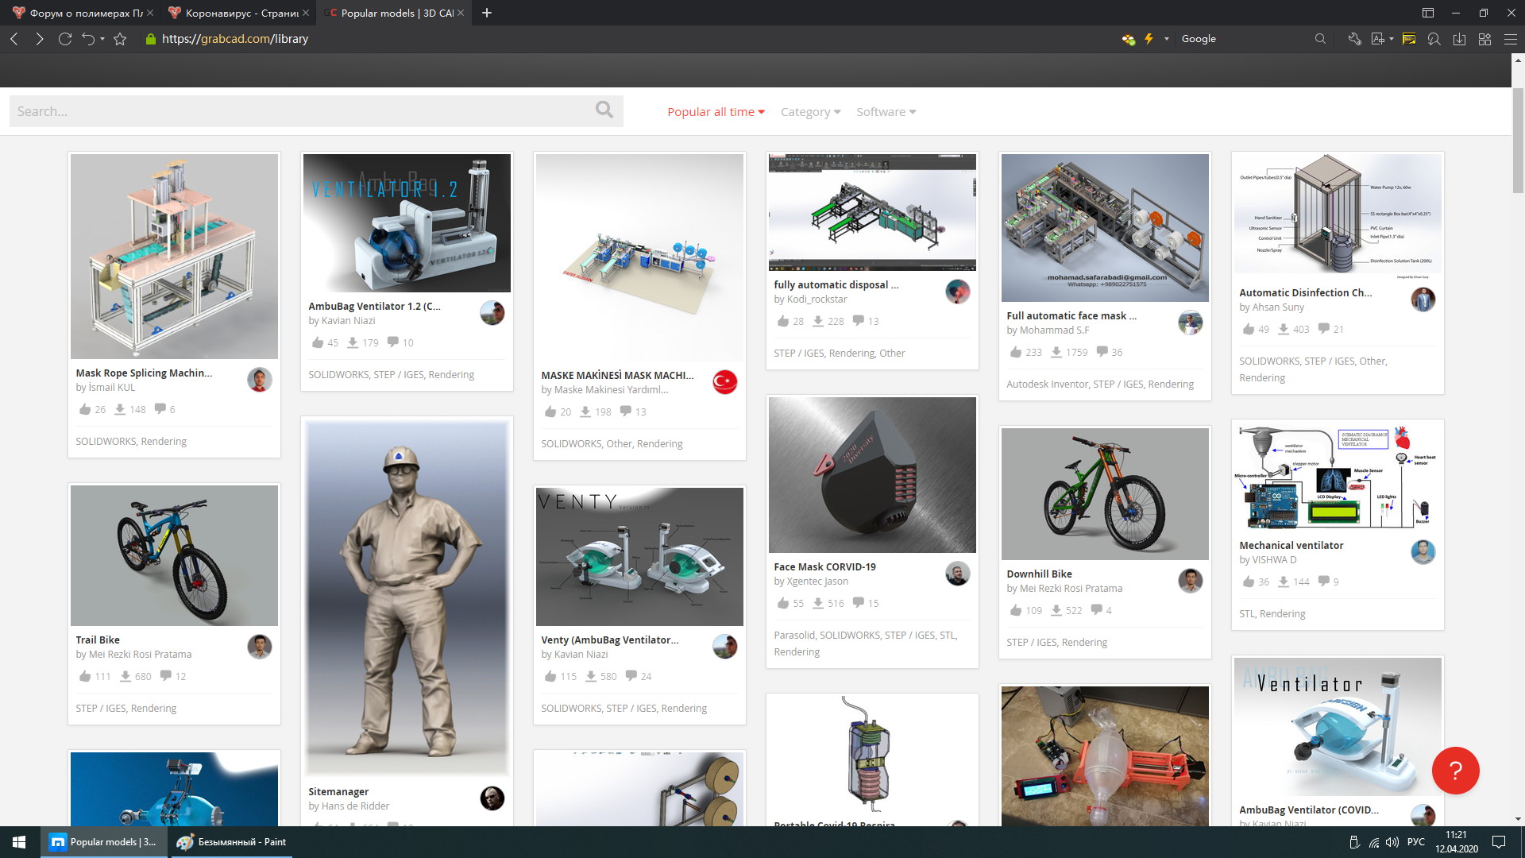Viewport: 1525px width, 858px height.
Task: Click the lightning bolt turbo mode icon
Action: point(1149,39)
